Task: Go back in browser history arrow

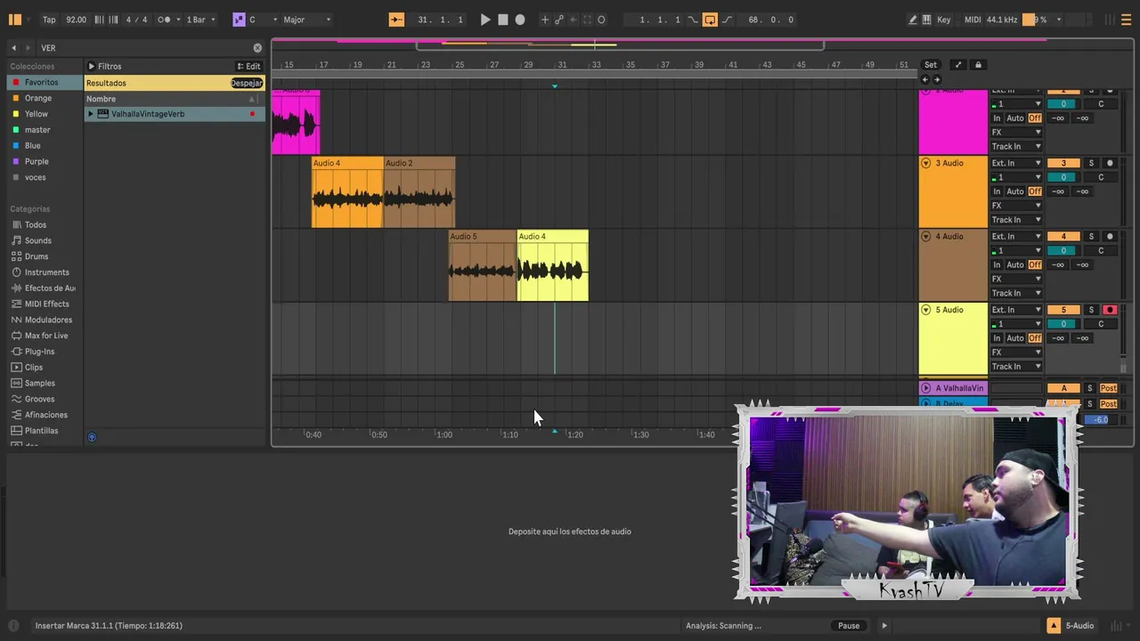Action: pos(13,48)
